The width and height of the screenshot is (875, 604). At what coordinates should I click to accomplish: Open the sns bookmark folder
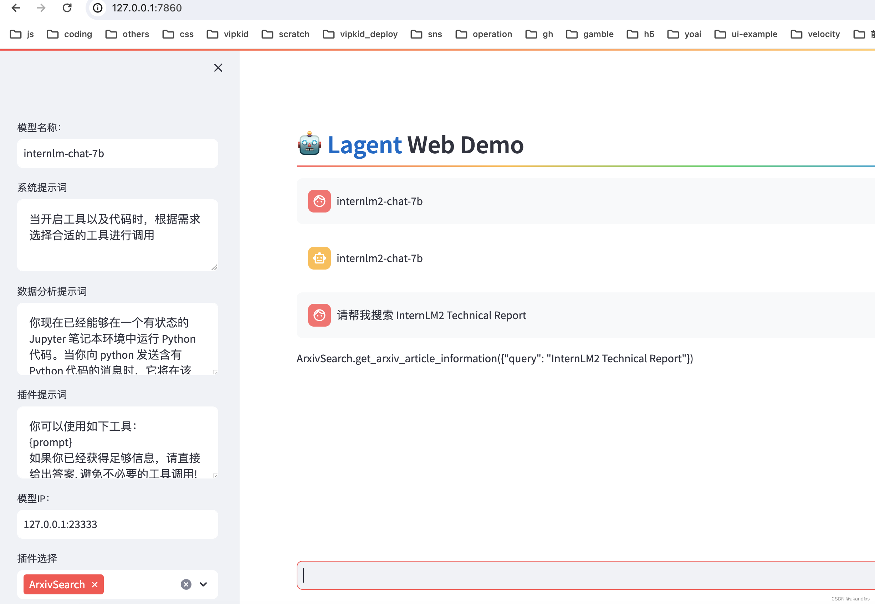(426, 34)
